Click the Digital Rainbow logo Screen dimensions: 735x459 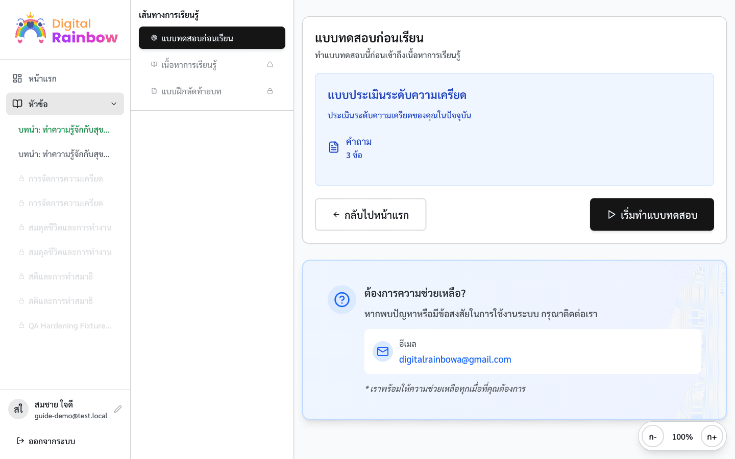[x=66, y=29]
